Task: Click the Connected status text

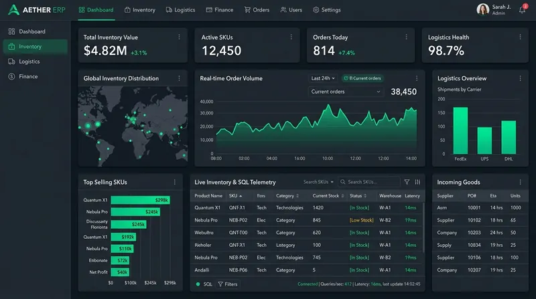Action: pyautogui.click(x=308, y=284)
